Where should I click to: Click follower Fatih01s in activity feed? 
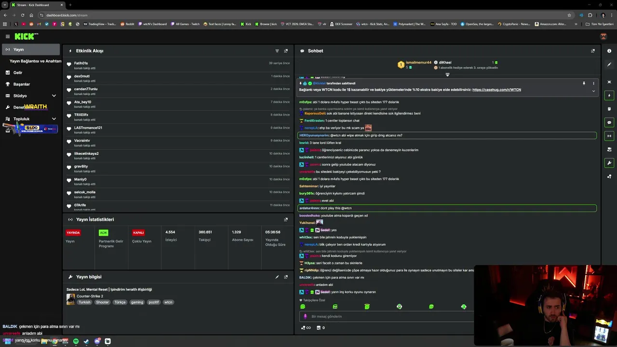[x=81, y=63]
